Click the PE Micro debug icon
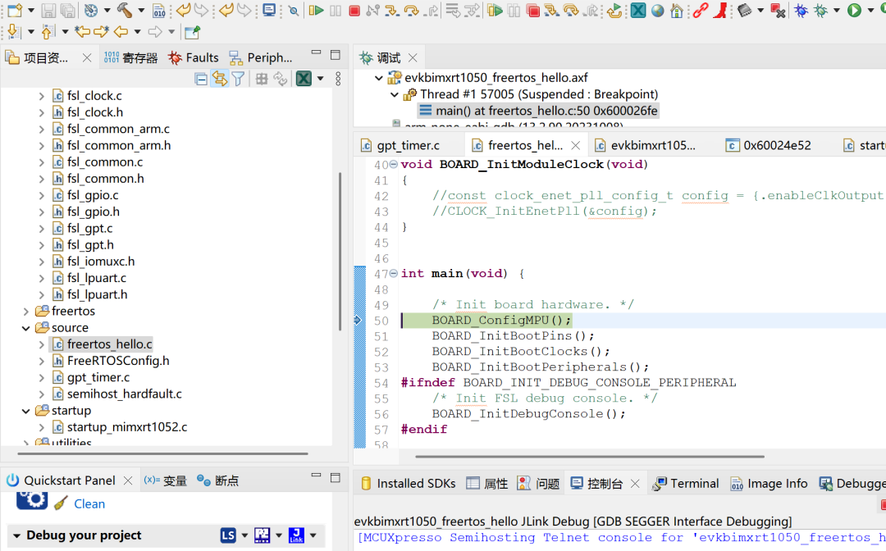 click(263, 535)
